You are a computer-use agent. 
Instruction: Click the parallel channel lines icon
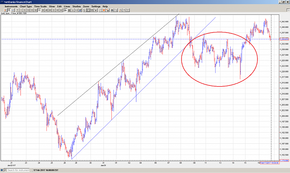(92, 10)
